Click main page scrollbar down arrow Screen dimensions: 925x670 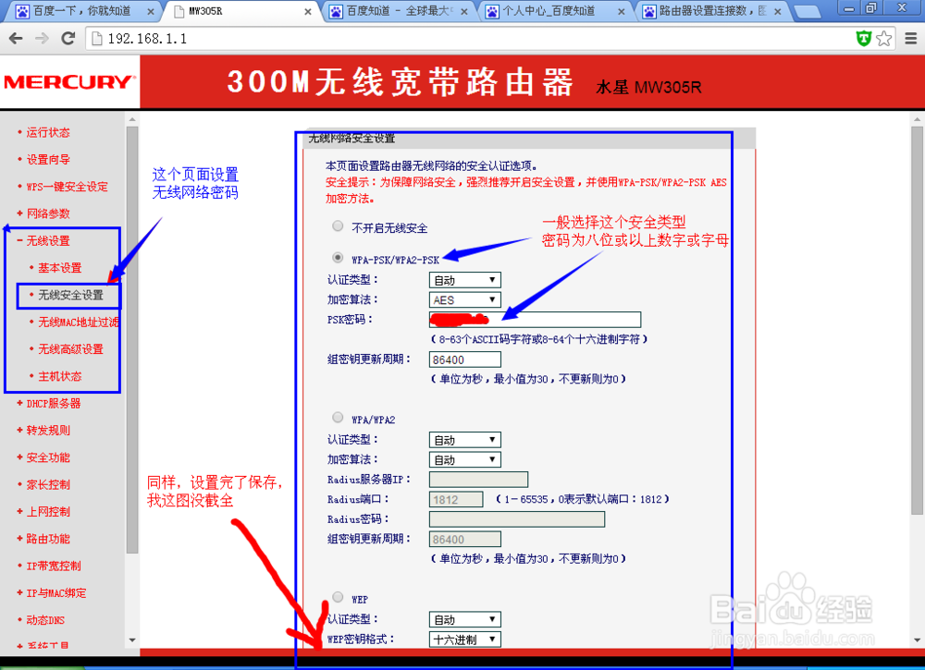coord(917,640)
